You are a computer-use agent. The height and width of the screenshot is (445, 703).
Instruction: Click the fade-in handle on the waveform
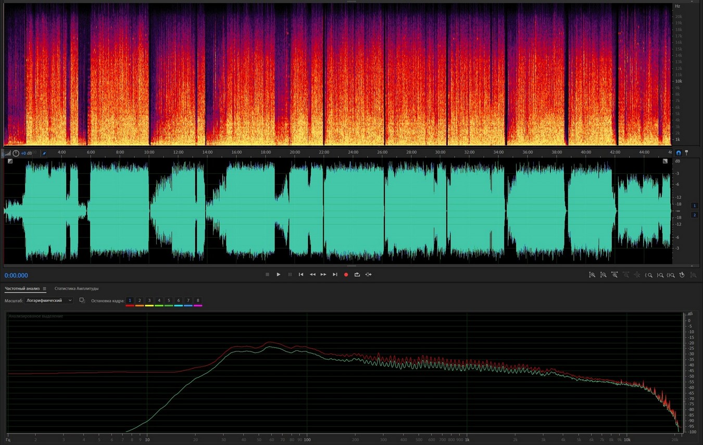click(10, 161)
